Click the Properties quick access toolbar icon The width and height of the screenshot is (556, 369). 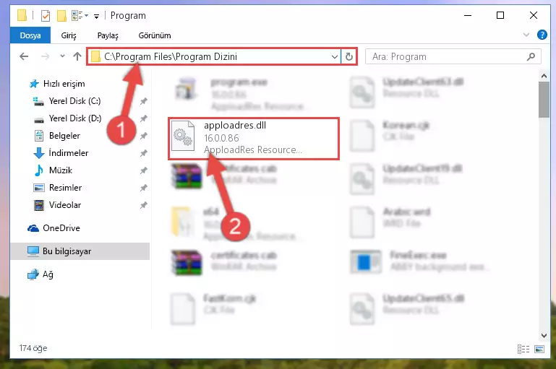45,16
